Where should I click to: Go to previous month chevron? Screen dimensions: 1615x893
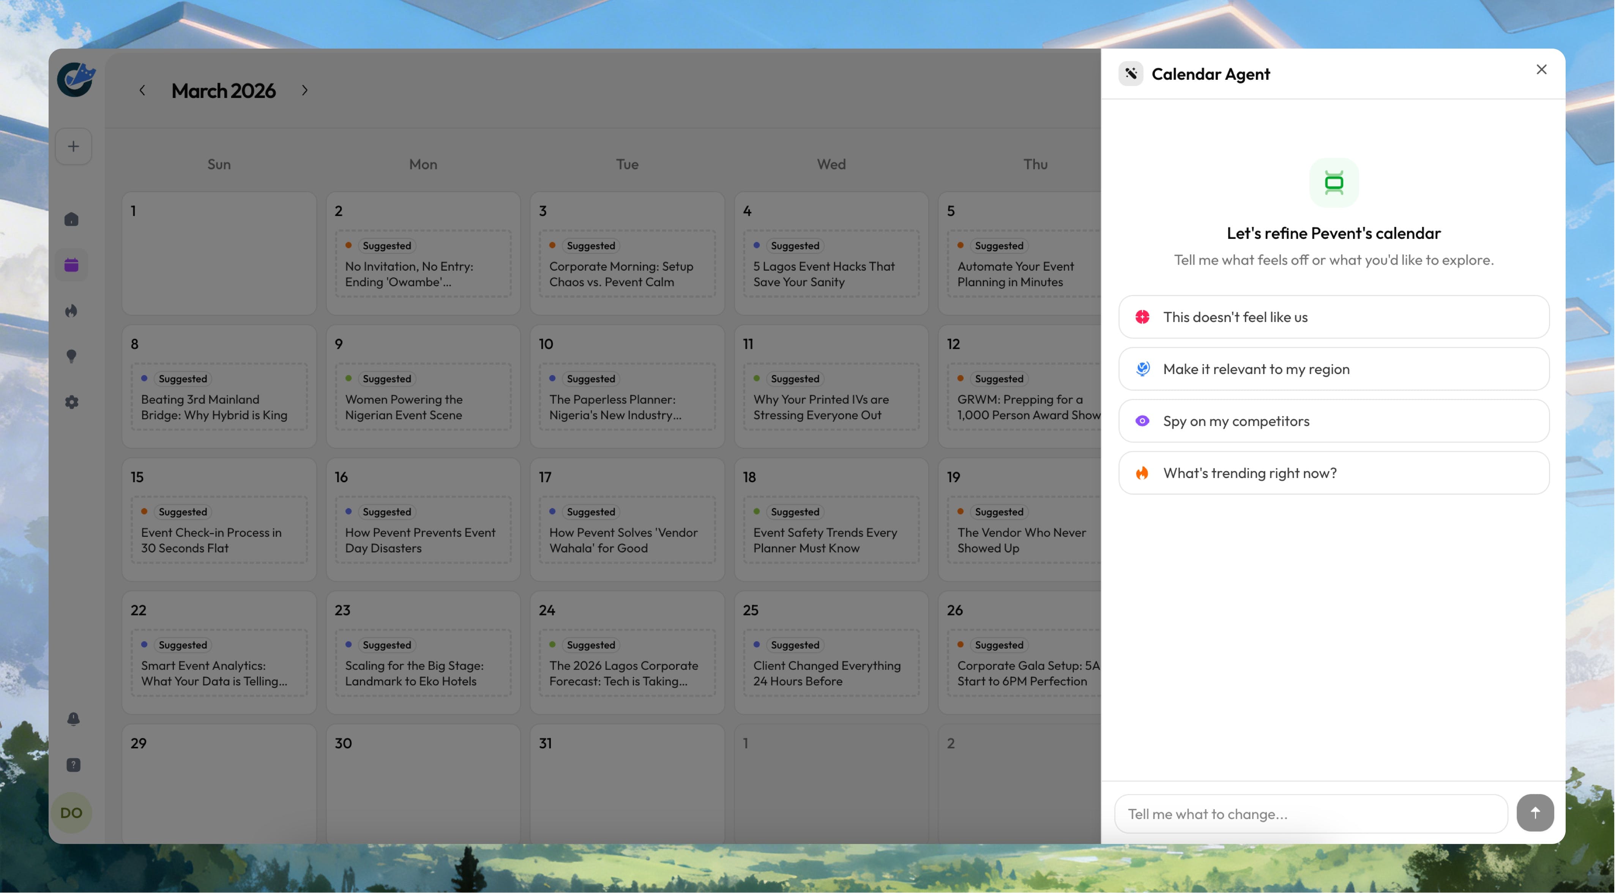click(142, 90)
